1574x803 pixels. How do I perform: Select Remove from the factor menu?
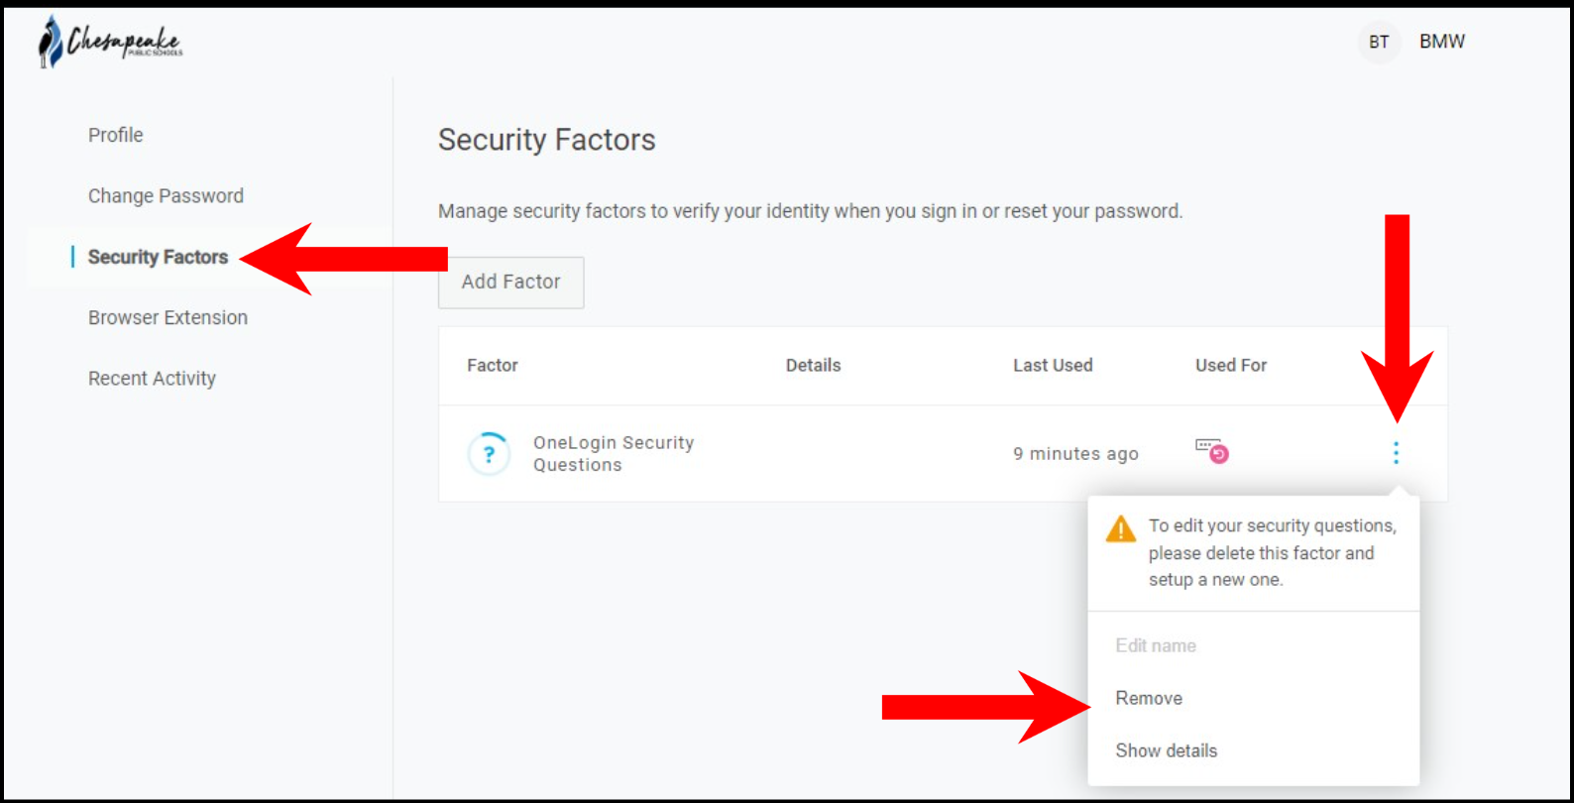click(x=1148, y=698)
